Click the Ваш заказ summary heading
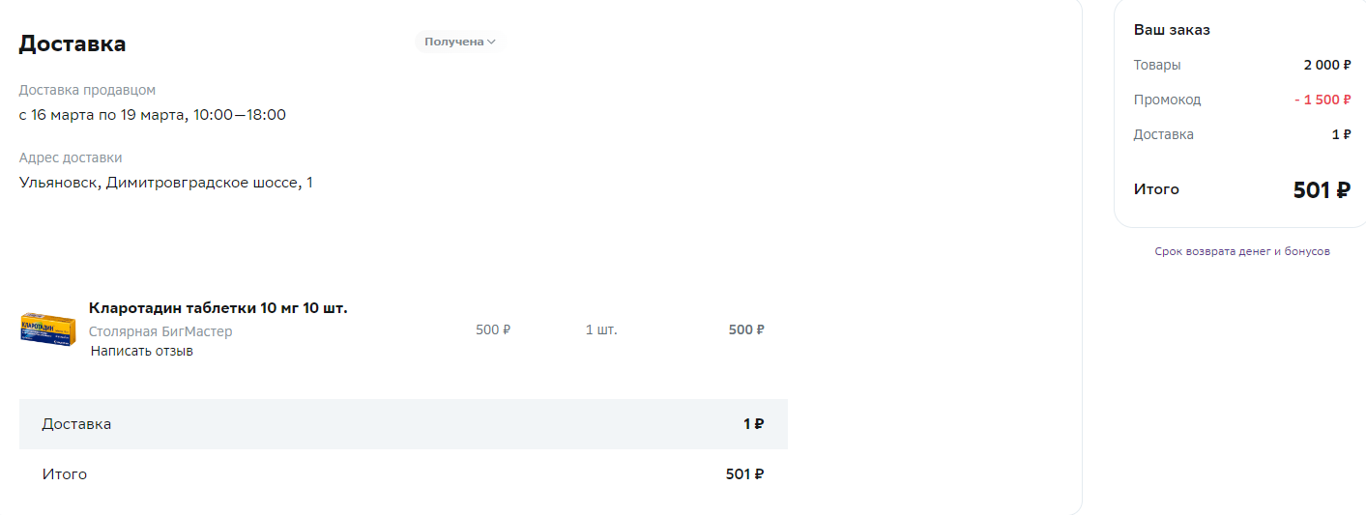Screen dimensions: 1366x515 [1172, 30]
